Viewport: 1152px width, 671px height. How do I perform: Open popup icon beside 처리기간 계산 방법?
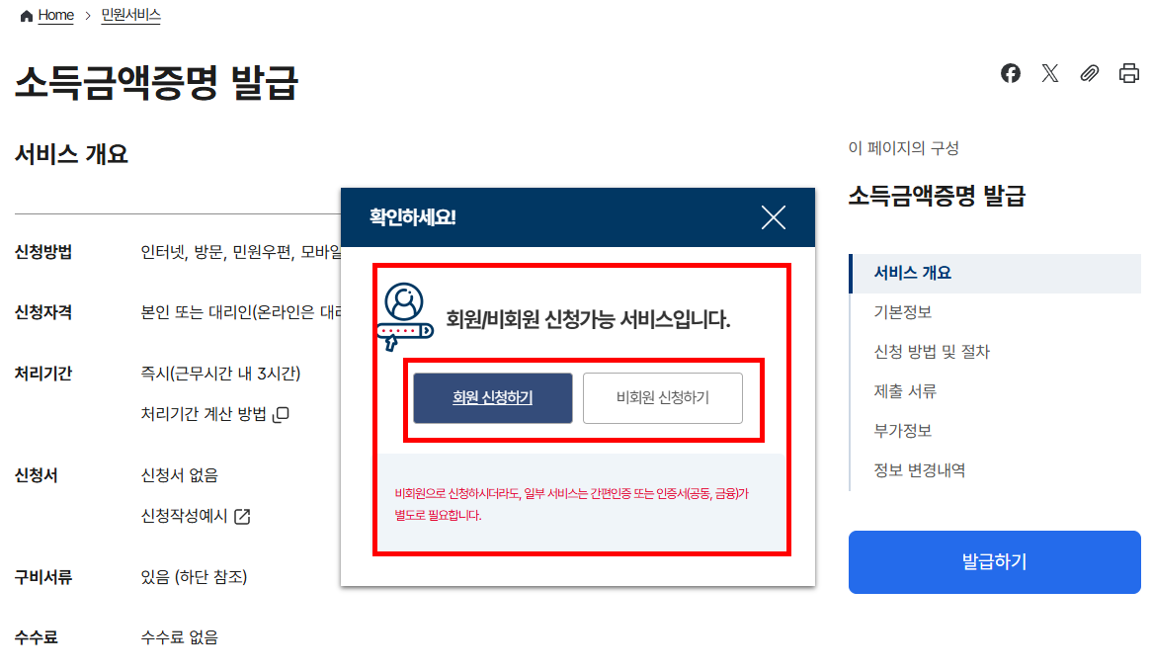tap(281, 414)
